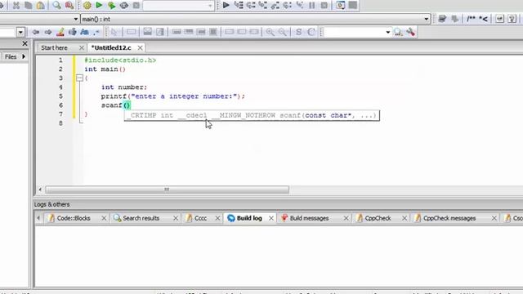Image resolution: width=523 pixels, height=294 pixels.
Task: Click the Next line debug icon
Action: point(251,6)
